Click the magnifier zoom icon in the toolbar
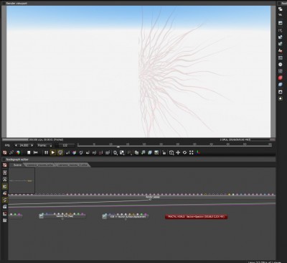Screen dimensions: 287x263 (x=116, y=152)
